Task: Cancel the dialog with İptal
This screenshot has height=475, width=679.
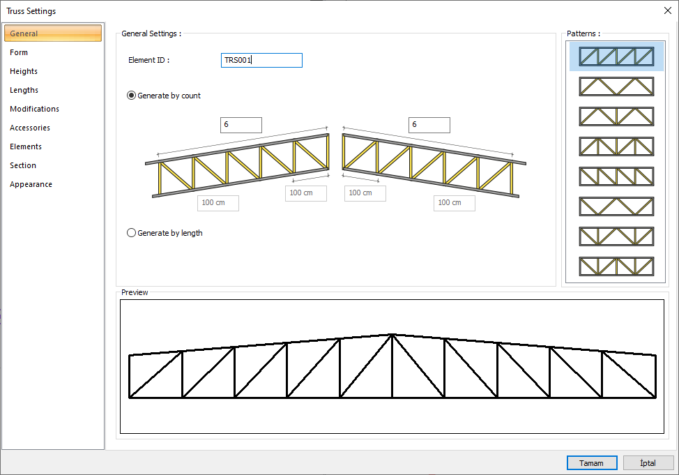Action: pos(648,462)
